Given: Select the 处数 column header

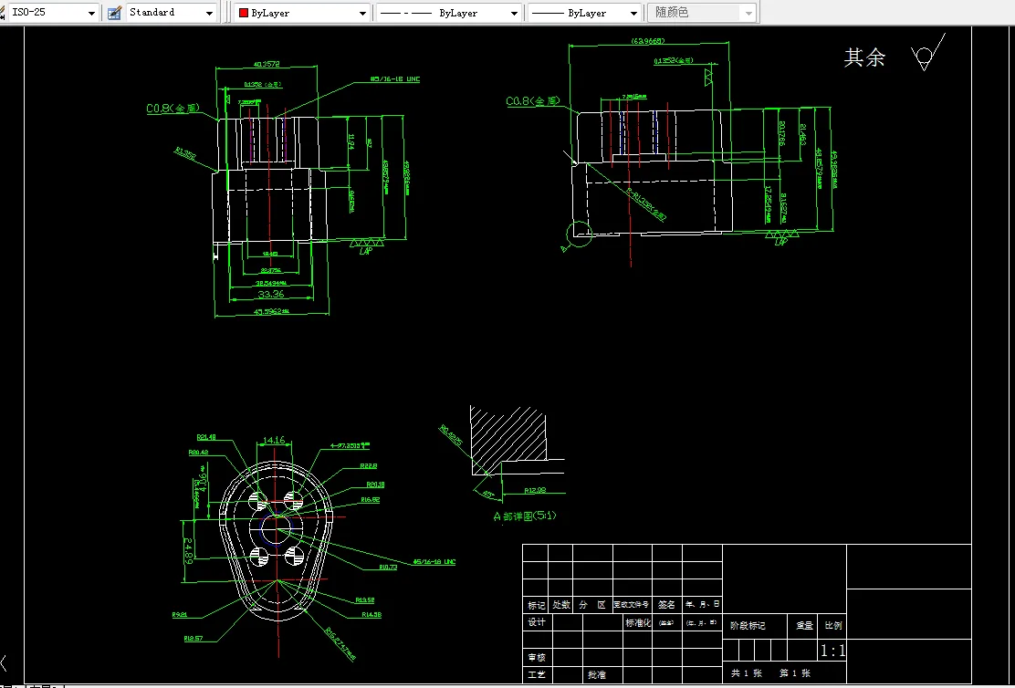Looking at the screenshot, I should [560, 605].
